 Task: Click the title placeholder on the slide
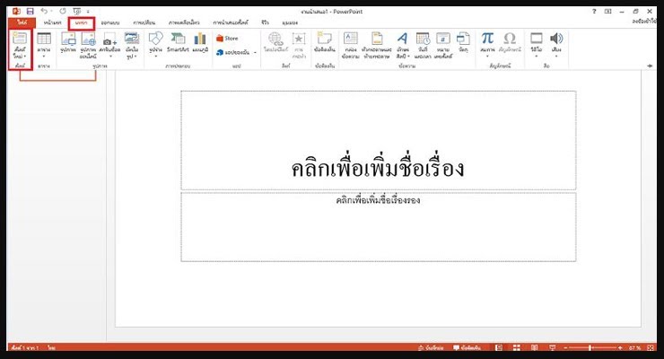click(378, 167)
